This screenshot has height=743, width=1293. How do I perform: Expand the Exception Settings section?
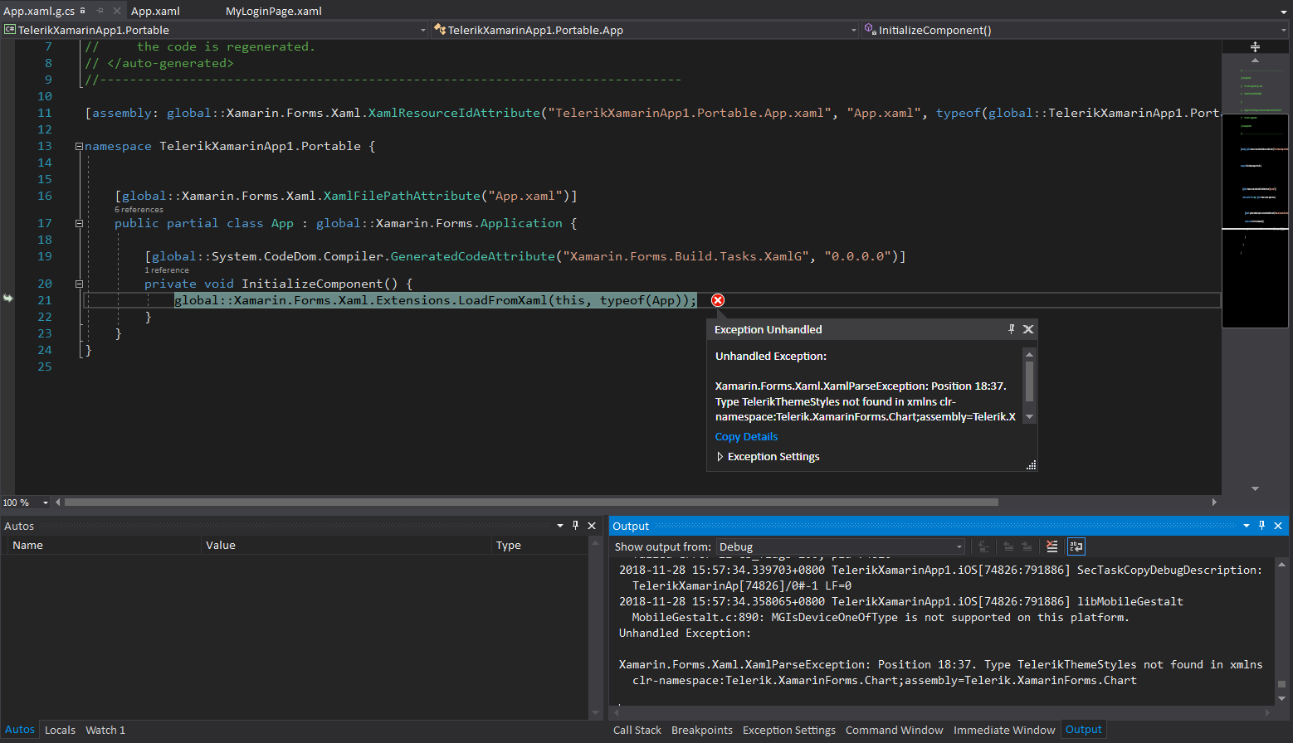coord(720,457)
